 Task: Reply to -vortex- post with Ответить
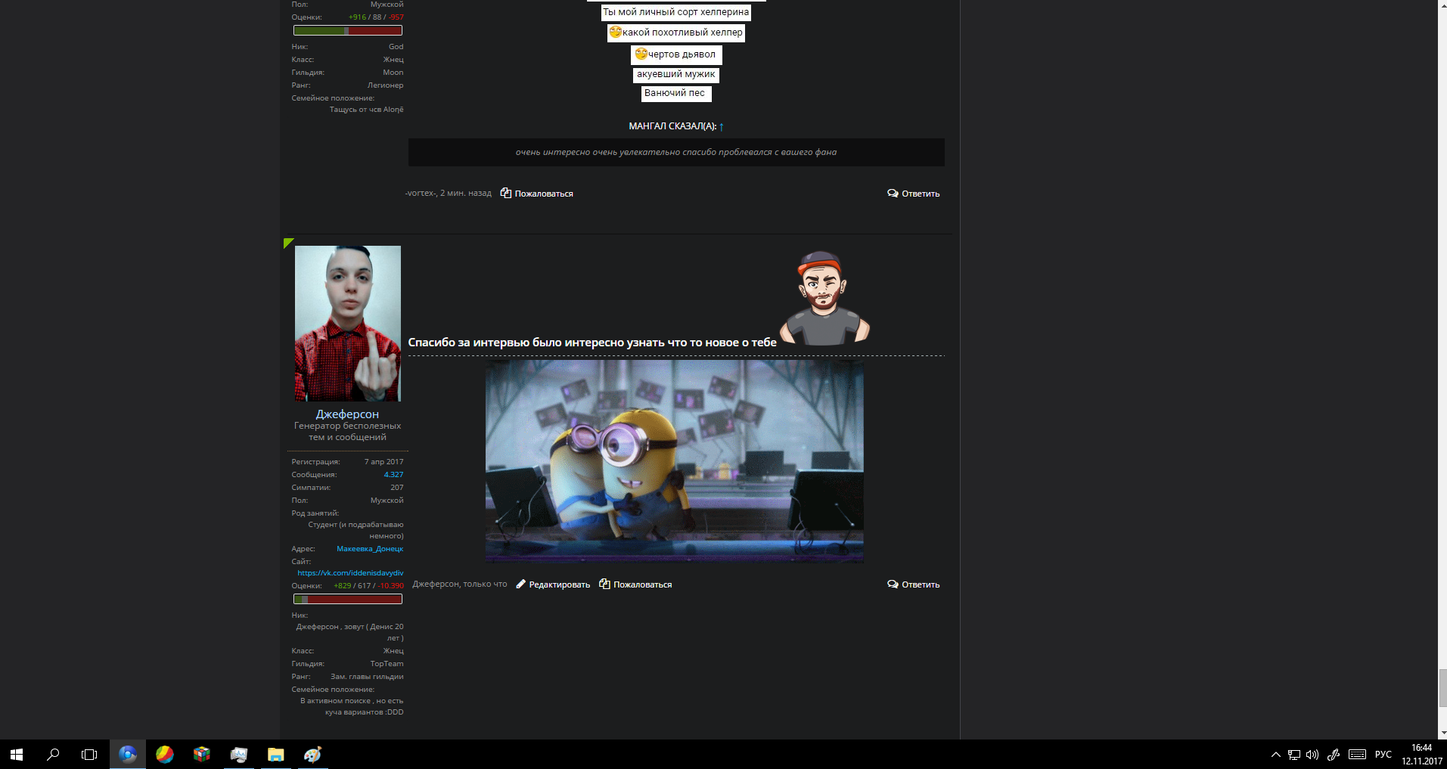(x=913, y=194)
